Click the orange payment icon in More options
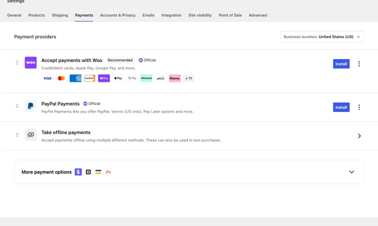 click(108, 172)
